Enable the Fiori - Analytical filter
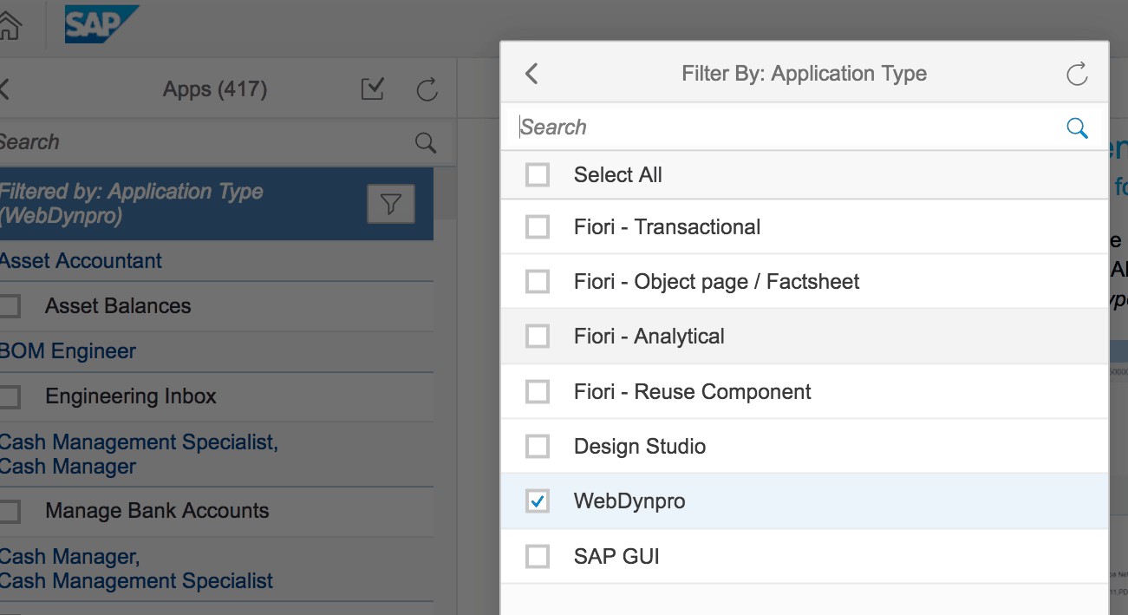 [x=538, y=337]
